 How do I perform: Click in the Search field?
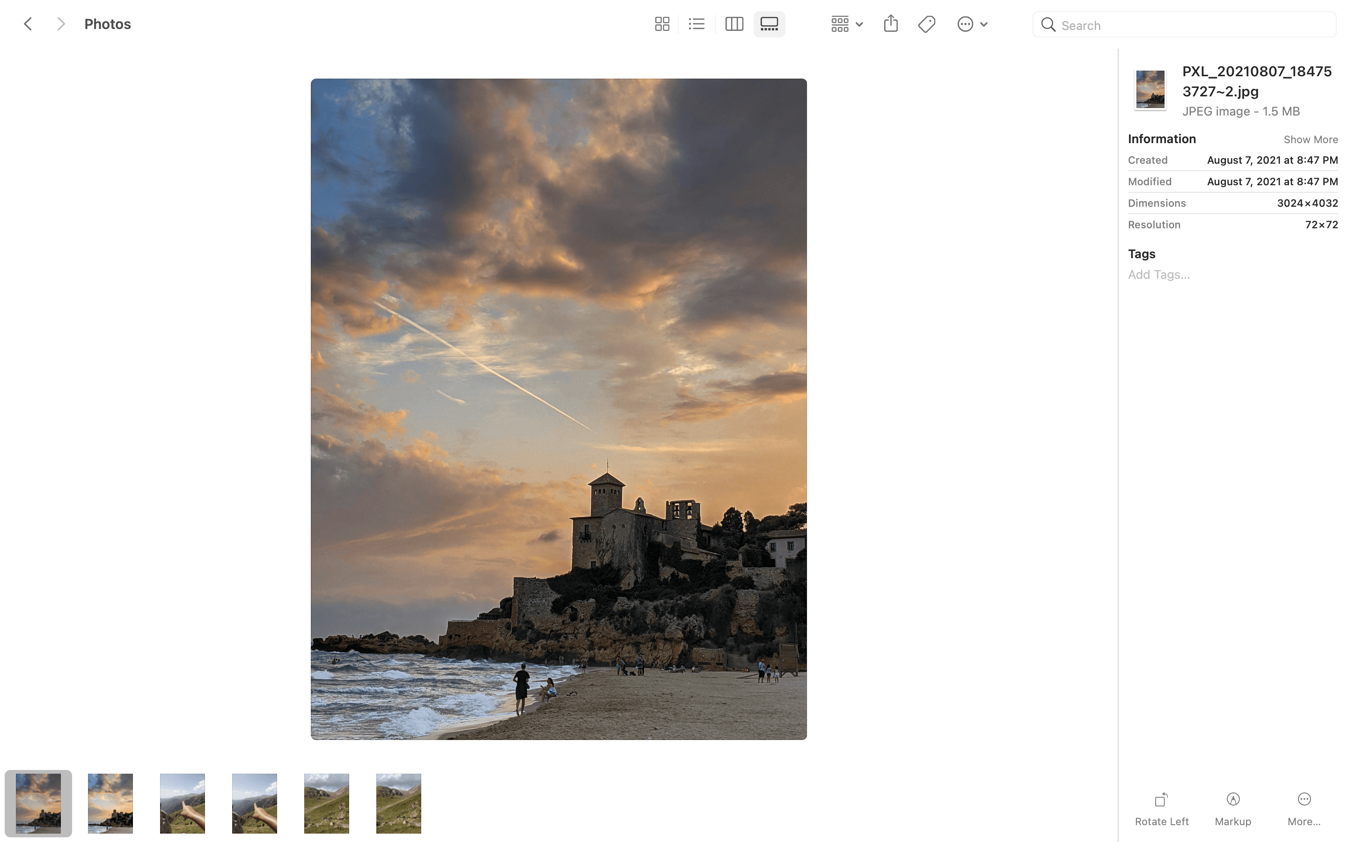(1192, 25)
